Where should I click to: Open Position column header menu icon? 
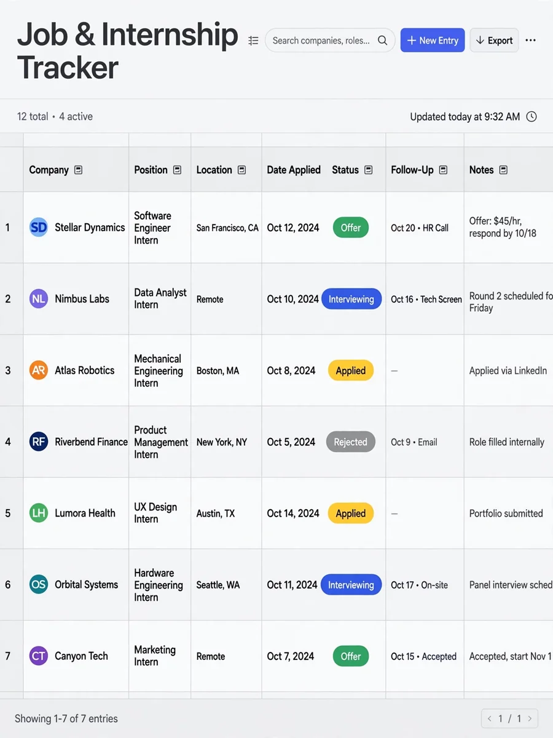(177, 170)
